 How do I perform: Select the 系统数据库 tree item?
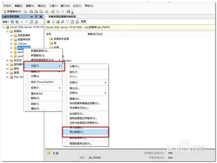point(24,35)
